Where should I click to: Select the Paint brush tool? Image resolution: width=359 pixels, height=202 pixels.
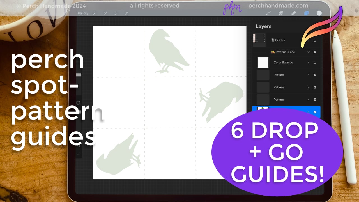click(x=268, y=13)
